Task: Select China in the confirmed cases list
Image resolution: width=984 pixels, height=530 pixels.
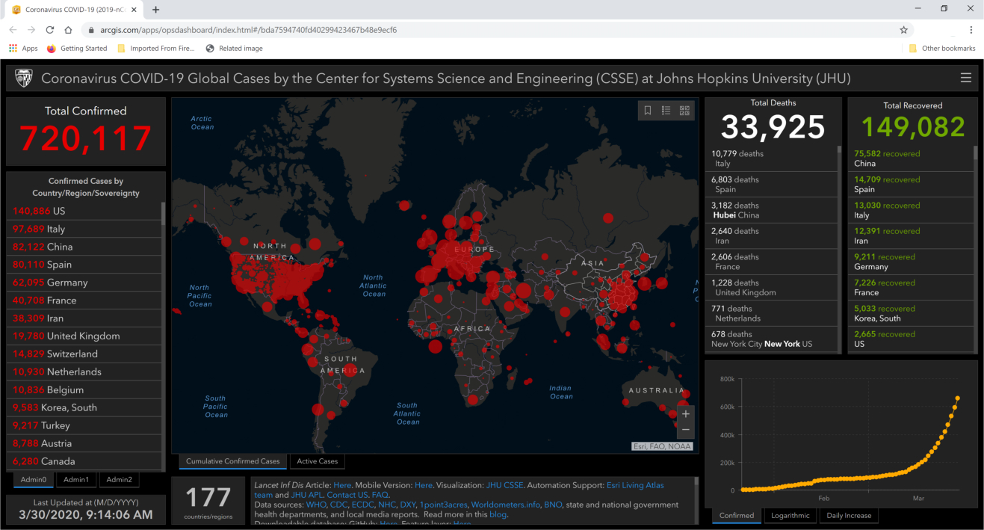Action: click(x=84, y=247)
